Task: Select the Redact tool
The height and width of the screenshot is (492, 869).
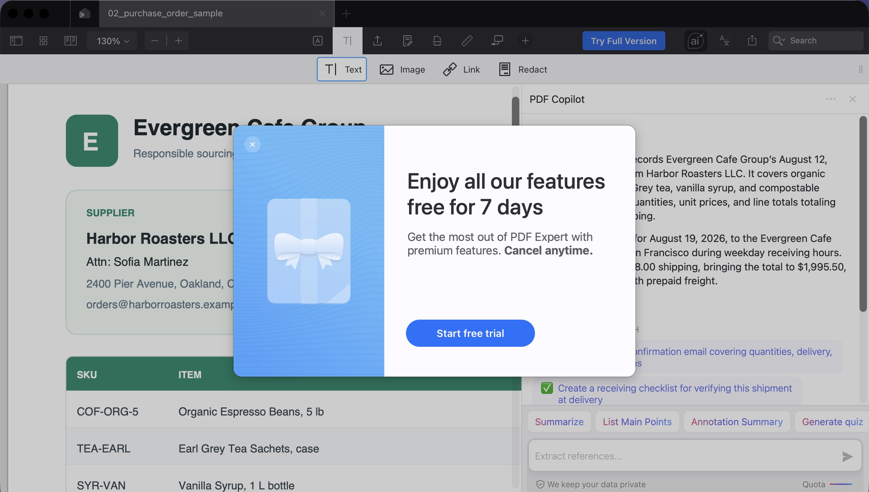Action: 523,70
